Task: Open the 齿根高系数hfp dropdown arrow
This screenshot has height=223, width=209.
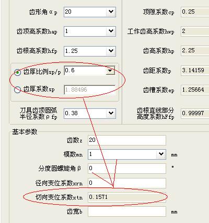Action: [x=111, y=51]
